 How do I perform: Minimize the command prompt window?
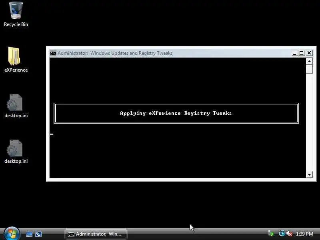pyautogui.click(x=294, y=53)
